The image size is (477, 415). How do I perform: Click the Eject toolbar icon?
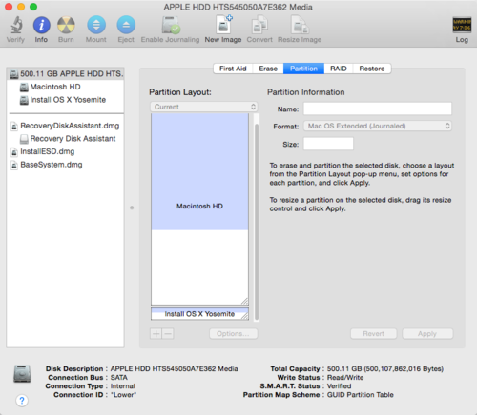[126, 25]
